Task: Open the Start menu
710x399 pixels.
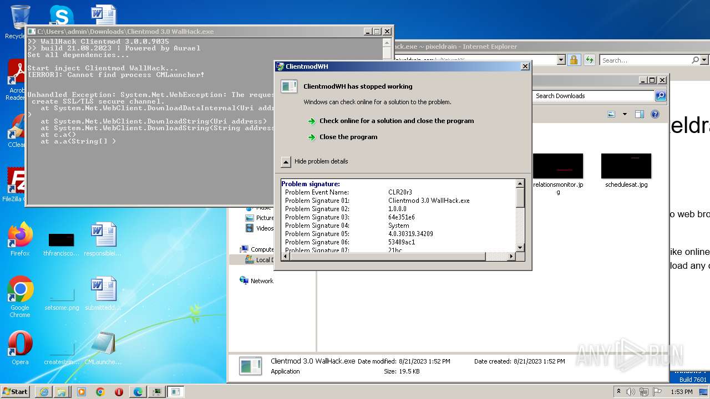Action: 15,391
